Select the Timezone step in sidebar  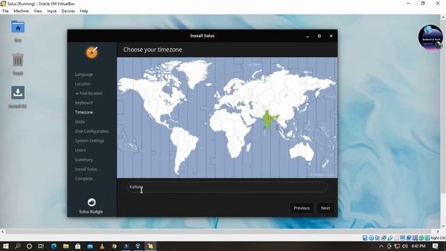84,112
